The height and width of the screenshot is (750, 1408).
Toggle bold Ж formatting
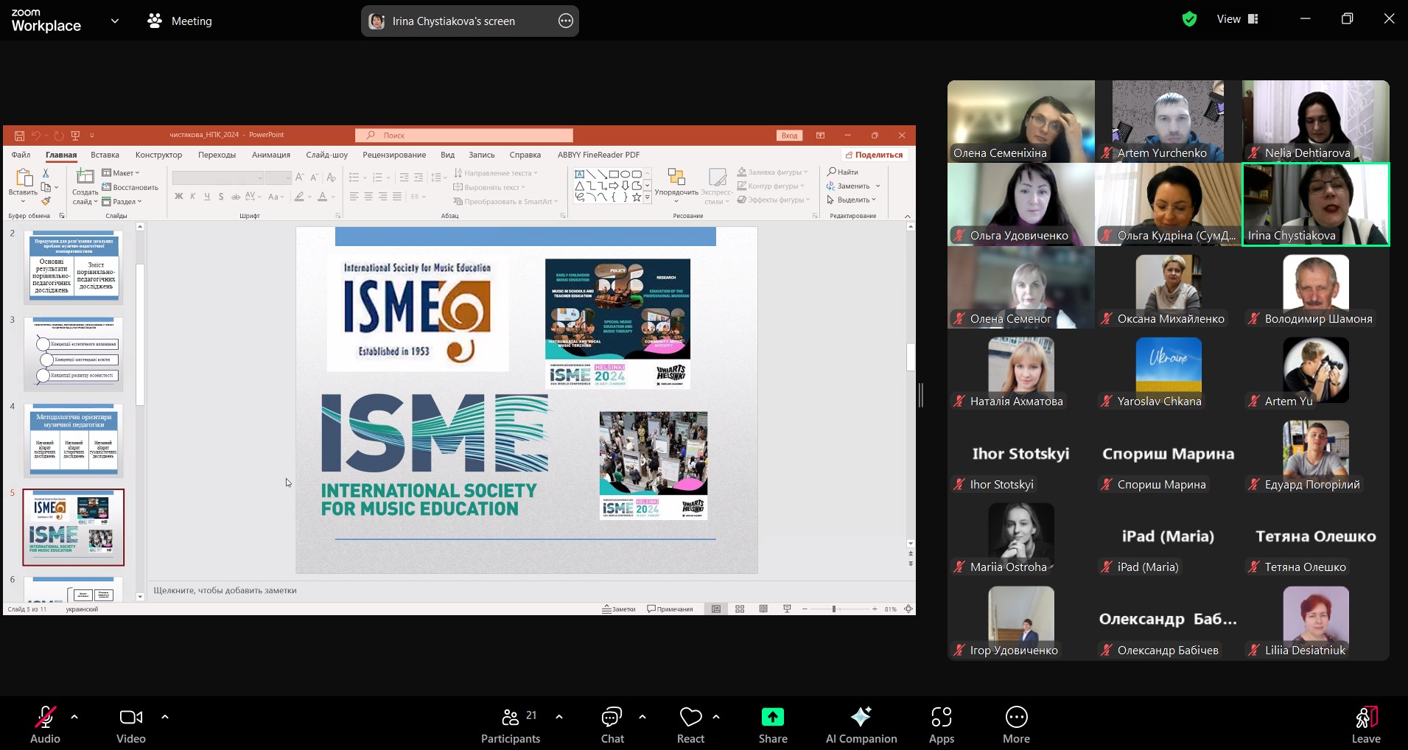click(178, 197)
